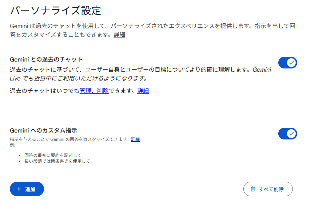The image size is (311, 205).
Task: Click 詳細 link next to 管理、削除
Action: click(x=143, y=91)
